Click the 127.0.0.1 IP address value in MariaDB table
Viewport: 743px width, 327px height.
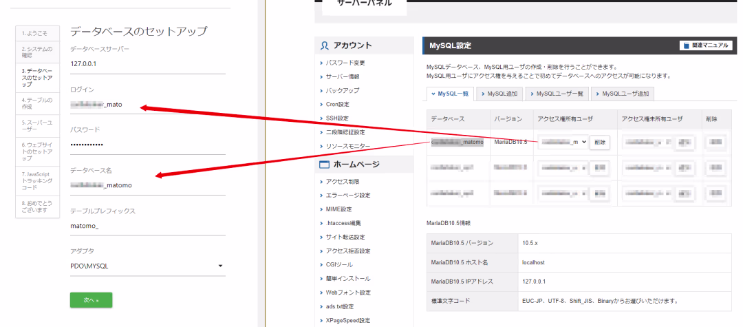coord(534,282)
